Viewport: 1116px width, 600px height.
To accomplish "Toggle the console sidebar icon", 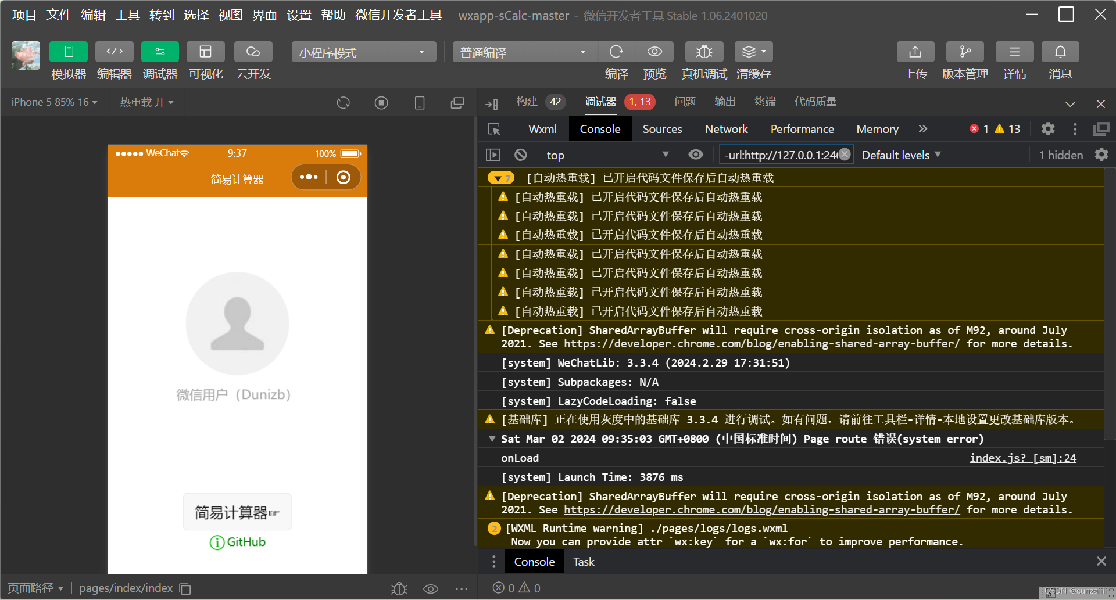I will 493,155.
